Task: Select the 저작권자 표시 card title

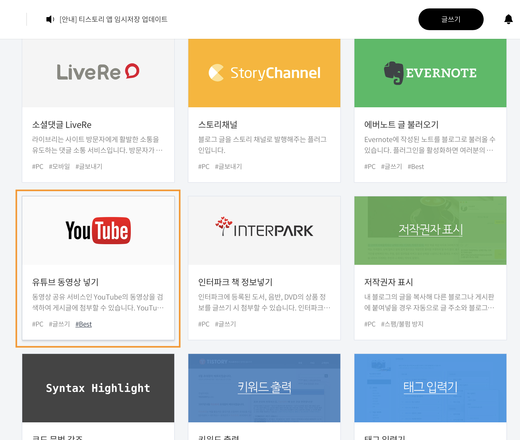Action: [388, 282]
